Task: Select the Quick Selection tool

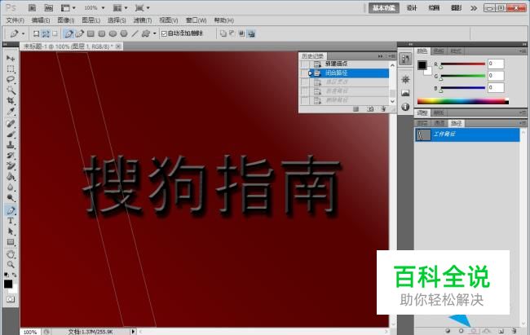Action: [x=11, y=90]
